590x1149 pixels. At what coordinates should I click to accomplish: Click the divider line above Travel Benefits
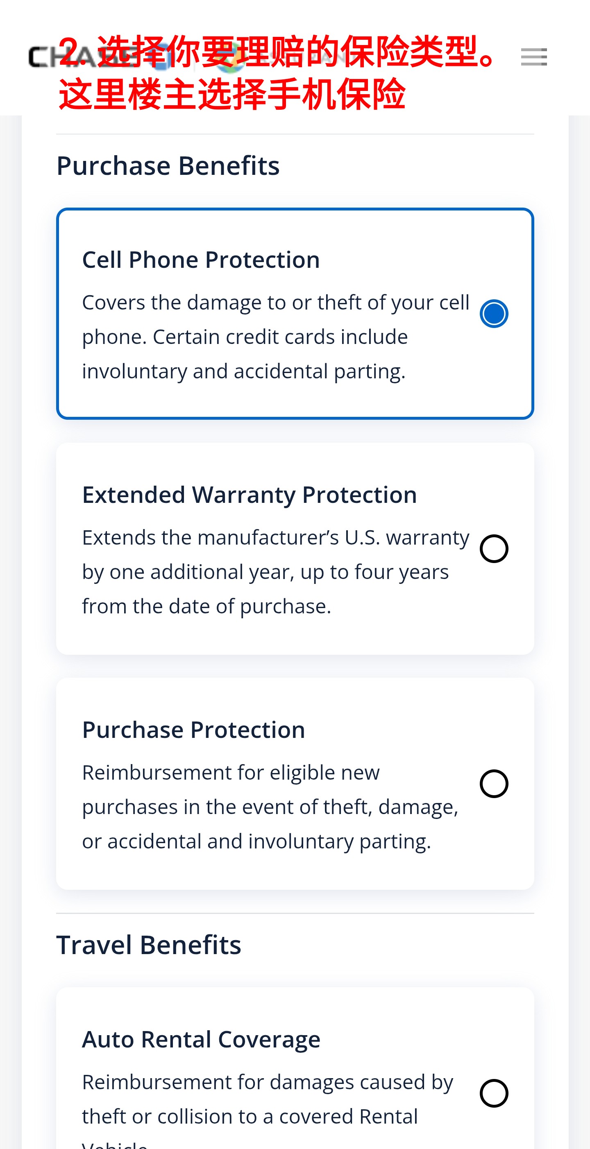[295, 913]
